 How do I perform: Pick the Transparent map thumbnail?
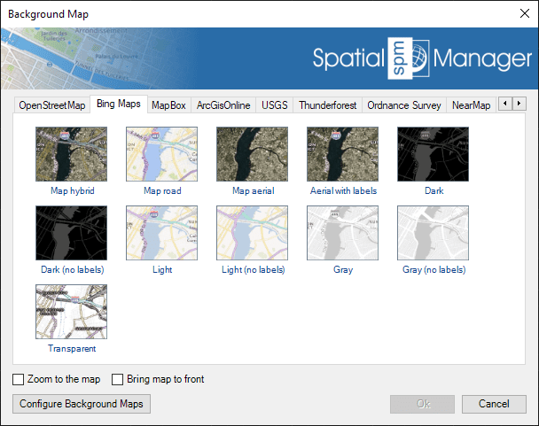coord(71,312)
